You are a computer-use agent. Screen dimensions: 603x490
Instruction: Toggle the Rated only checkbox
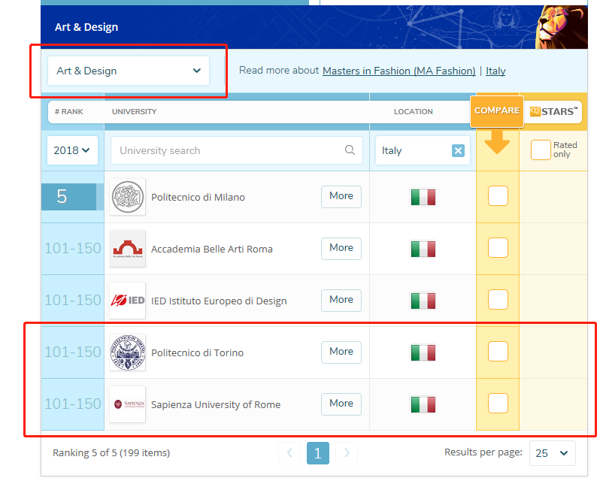point(541,150)
